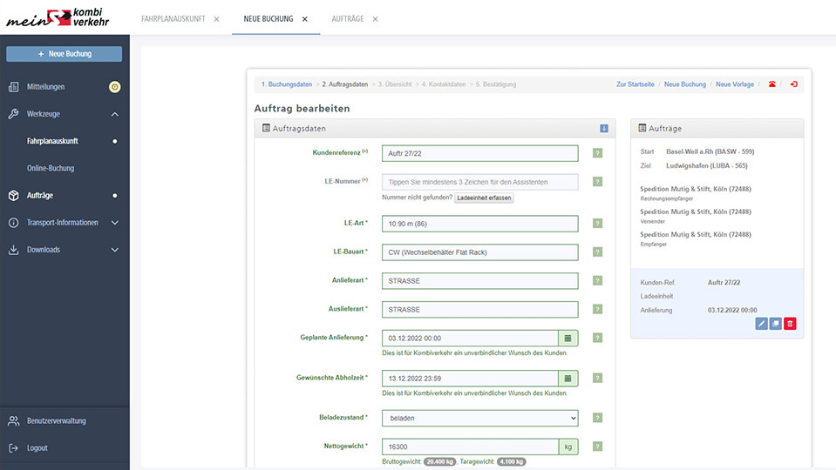Open help for Anlieferart field
Image resolution: width=836 pixels, height=470 pixels.
598,280
